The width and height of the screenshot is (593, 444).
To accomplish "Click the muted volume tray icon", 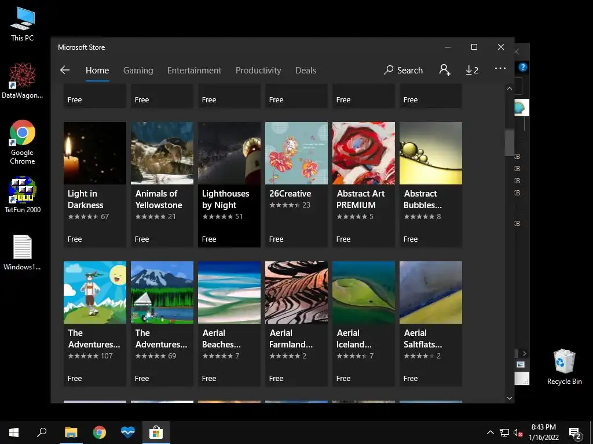I will tap(518, 432).
